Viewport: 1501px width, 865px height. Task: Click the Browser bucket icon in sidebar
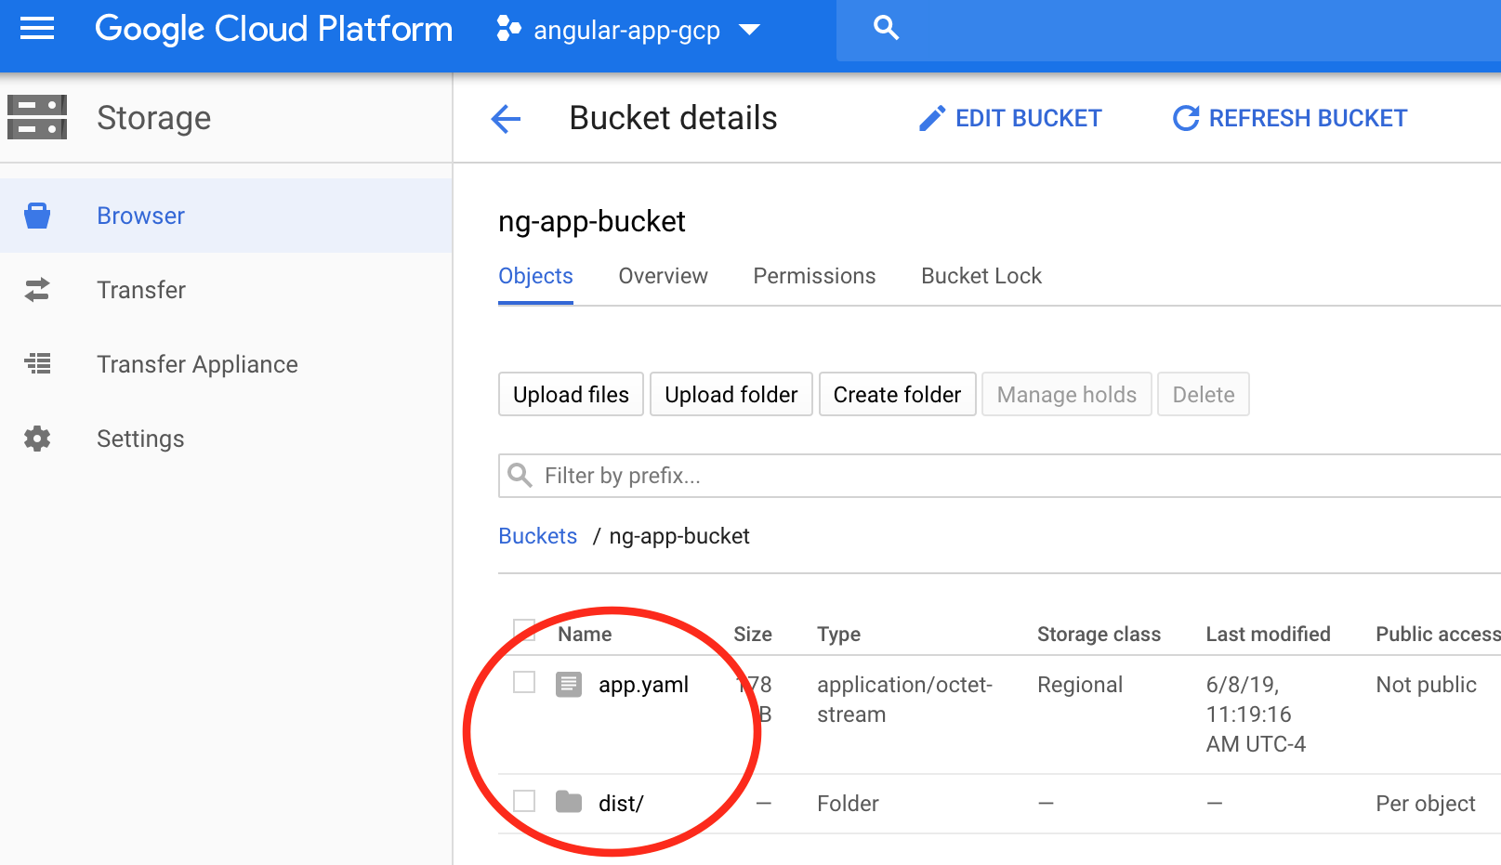point(37,216)
